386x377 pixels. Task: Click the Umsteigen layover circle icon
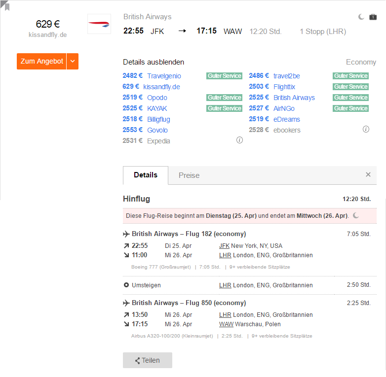pos(126,285)
